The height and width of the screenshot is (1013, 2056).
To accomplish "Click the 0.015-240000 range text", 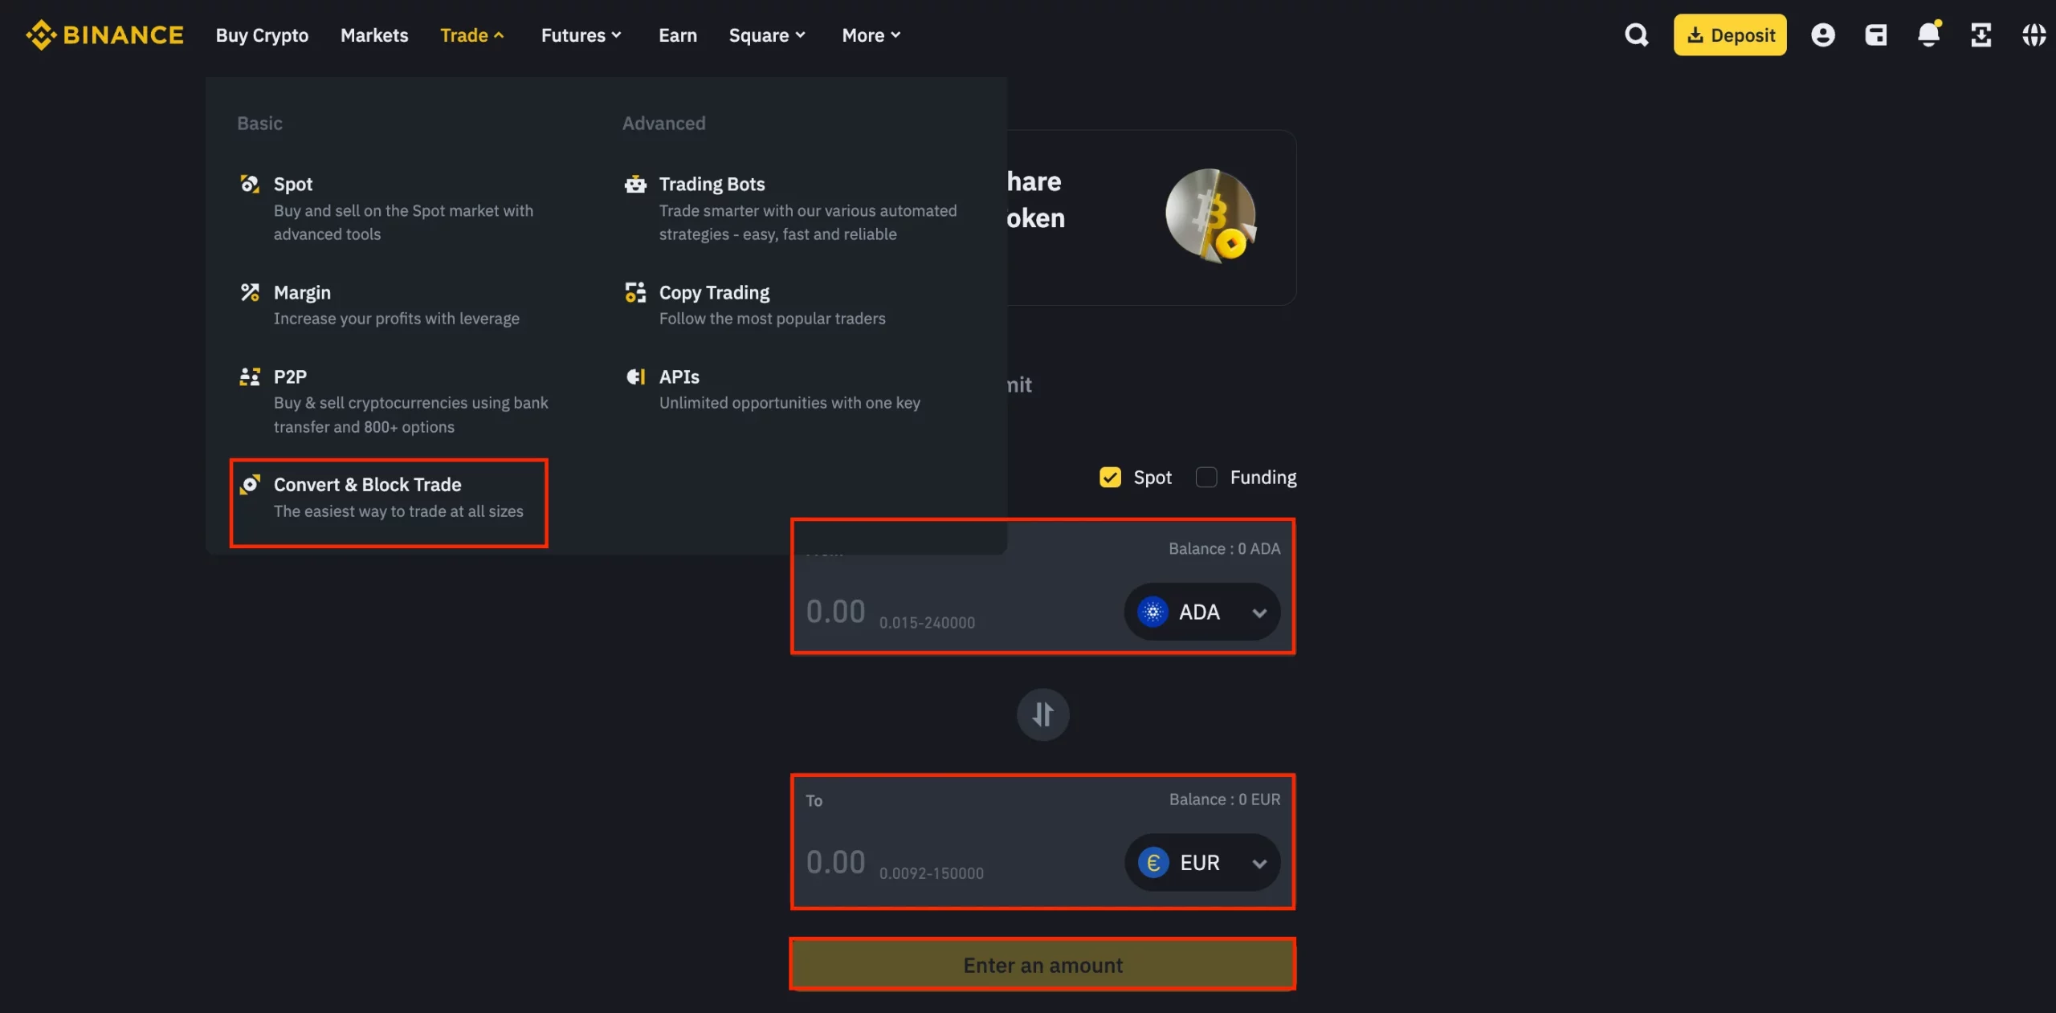I will (x=927, y=622).
